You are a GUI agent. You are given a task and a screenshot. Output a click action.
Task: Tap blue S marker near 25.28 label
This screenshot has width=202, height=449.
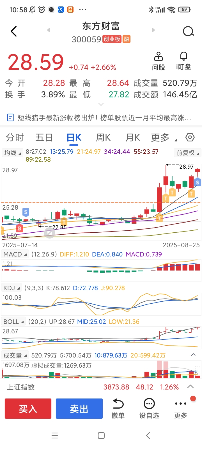click(x=26, y=212)
